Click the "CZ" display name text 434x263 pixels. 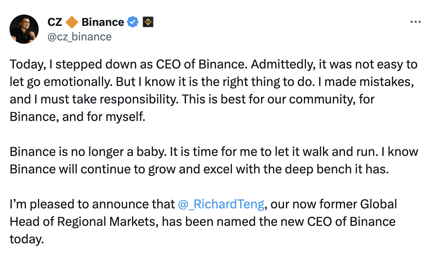coord(55,22)
